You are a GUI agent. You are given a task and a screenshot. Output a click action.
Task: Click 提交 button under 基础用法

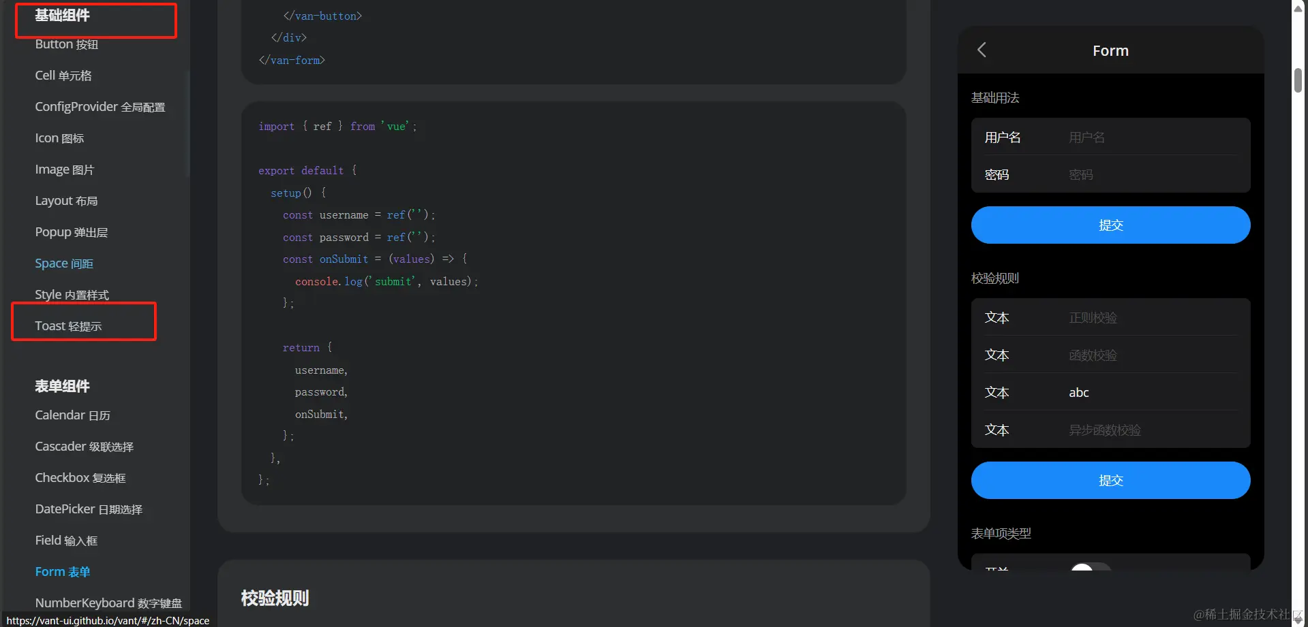point(1110,225)
